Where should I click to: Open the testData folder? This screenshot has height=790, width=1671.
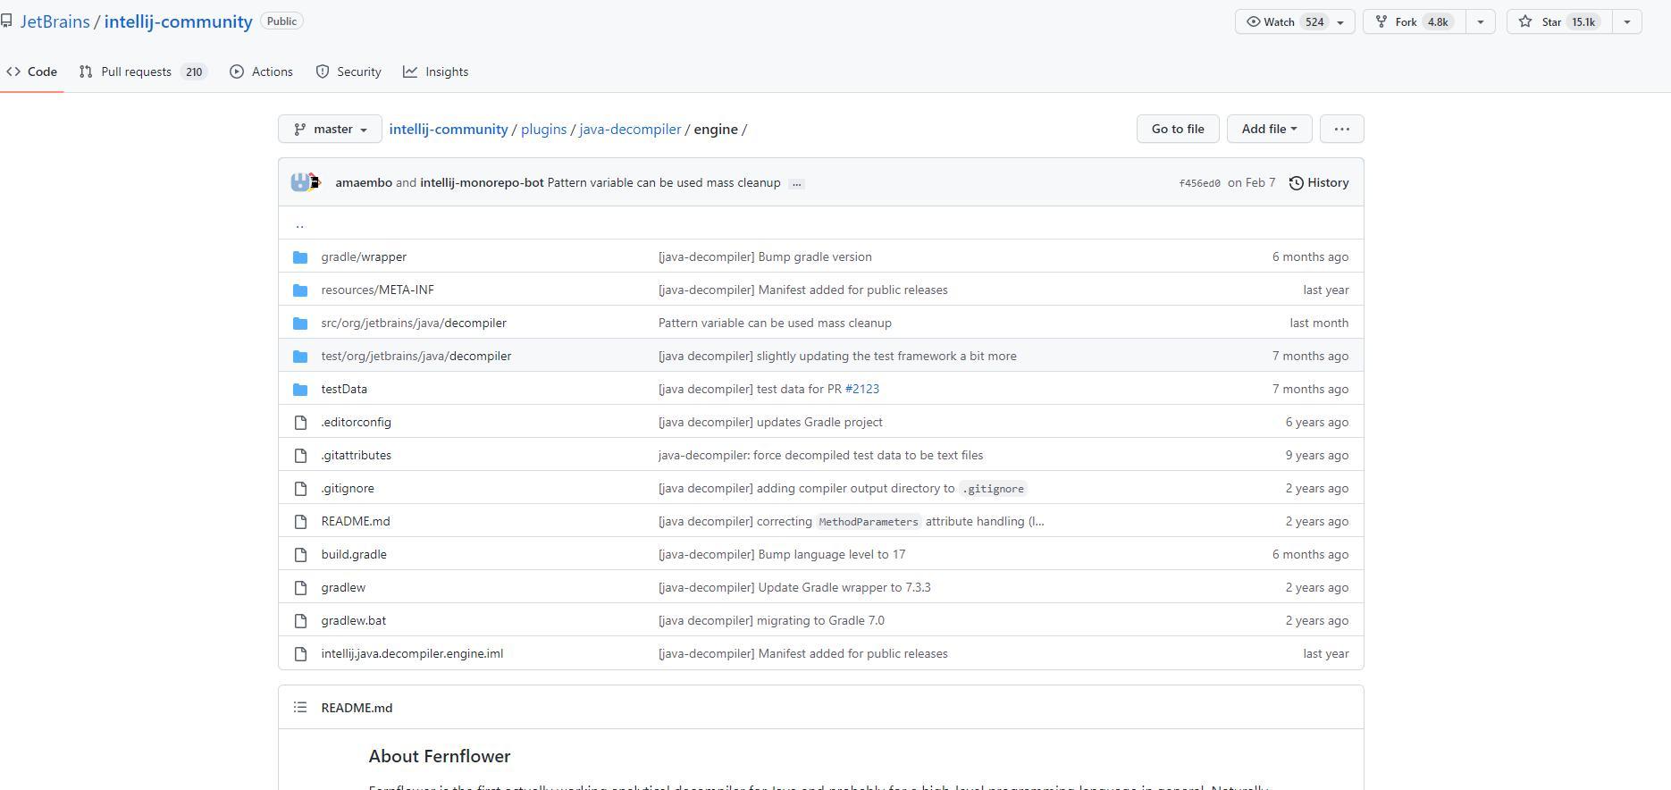[344, 389]
